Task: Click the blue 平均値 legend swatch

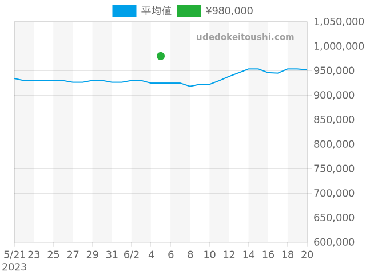Action: point(124,11)
